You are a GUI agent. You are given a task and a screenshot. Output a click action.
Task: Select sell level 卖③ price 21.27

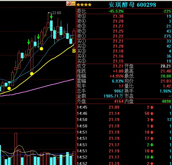click(x=118, y=26)
